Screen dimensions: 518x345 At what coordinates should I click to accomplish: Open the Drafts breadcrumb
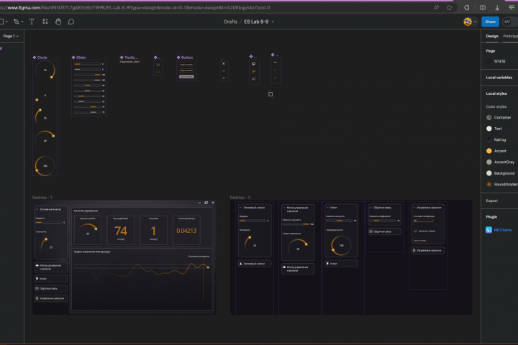pyautogui.click(x=231, y=22)
